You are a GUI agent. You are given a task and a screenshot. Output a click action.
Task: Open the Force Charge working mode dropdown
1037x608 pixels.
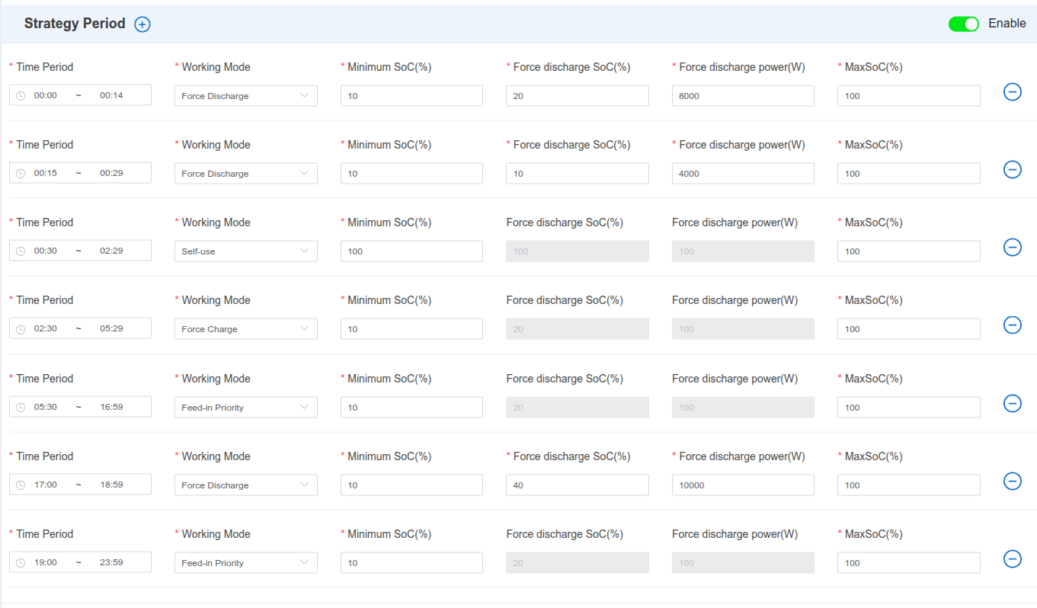click(x=245, y=329)
